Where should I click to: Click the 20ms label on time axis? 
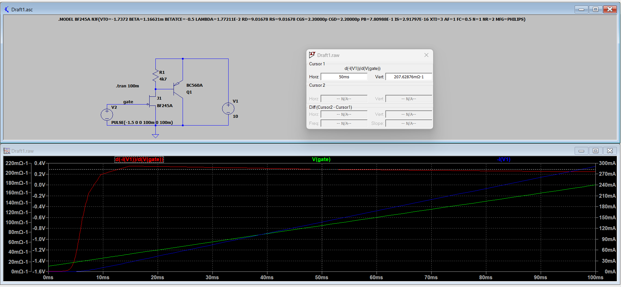click(157, 277)
